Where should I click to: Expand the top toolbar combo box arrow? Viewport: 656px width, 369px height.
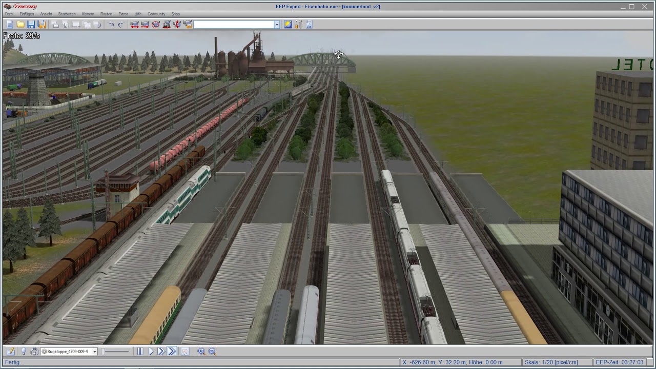tap(277, 25)
